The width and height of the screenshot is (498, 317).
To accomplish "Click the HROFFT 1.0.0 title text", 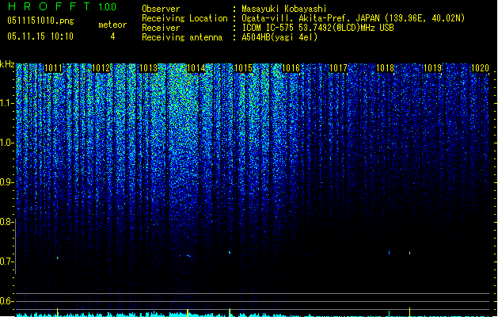I will (x=63, y=6).
